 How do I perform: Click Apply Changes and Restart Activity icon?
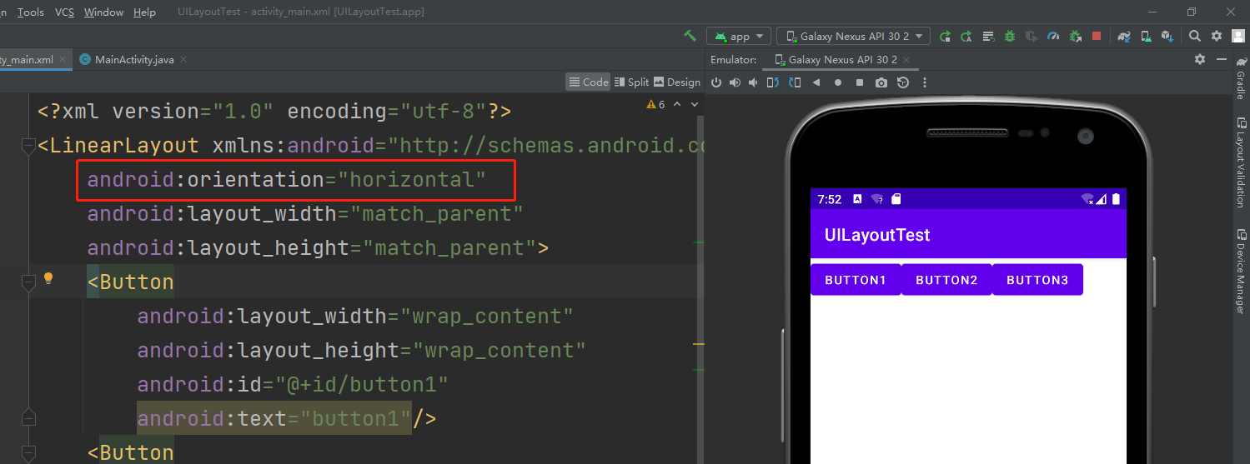(x=966, y=37)
